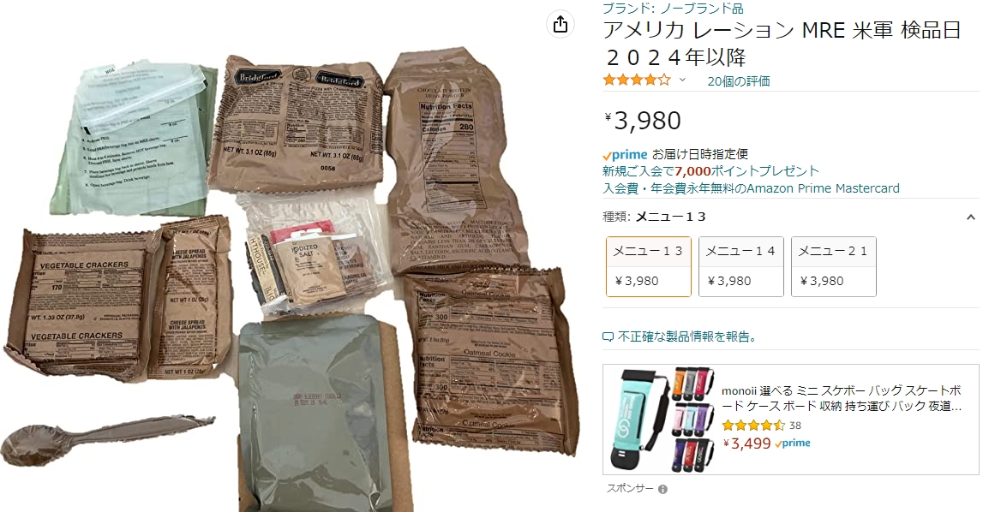Select the メニュー１３ variant option

pyautogui.click(x=648, y=266)
